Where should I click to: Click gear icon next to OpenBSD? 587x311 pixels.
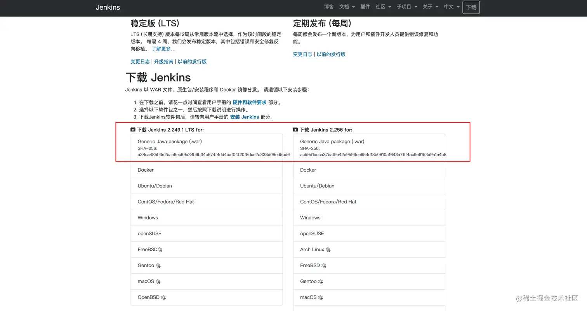coord(163,298)
